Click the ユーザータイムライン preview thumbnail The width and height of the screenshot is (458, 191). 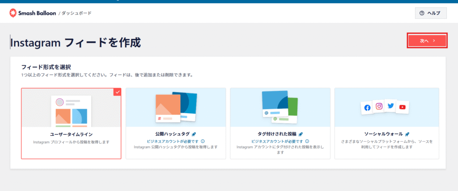coord(71,110)
